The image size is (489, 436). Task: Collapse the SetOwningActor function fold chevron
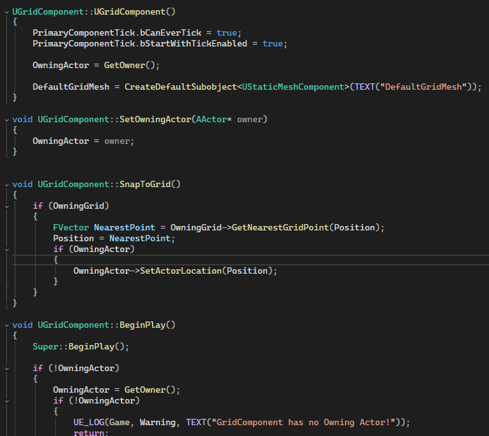tap(6, 120)
